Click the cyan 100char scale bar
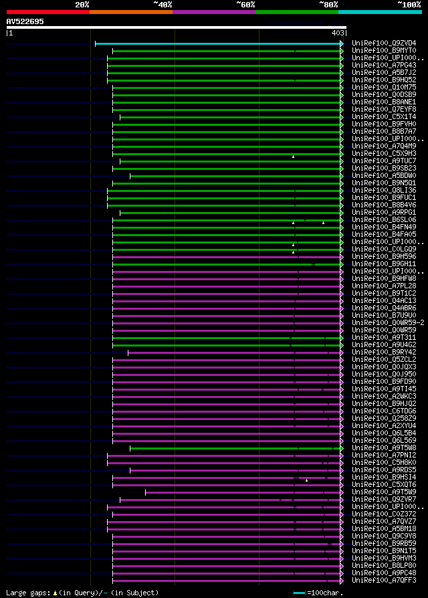The image size is (428, 598). point(299,593)
